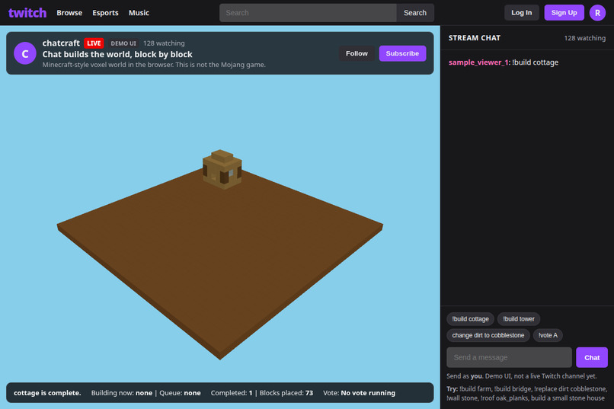Viewport: 614px width, 409px height.
Task: Click the 'Queue: none' status entry
Action: click(x=180, y=393)
